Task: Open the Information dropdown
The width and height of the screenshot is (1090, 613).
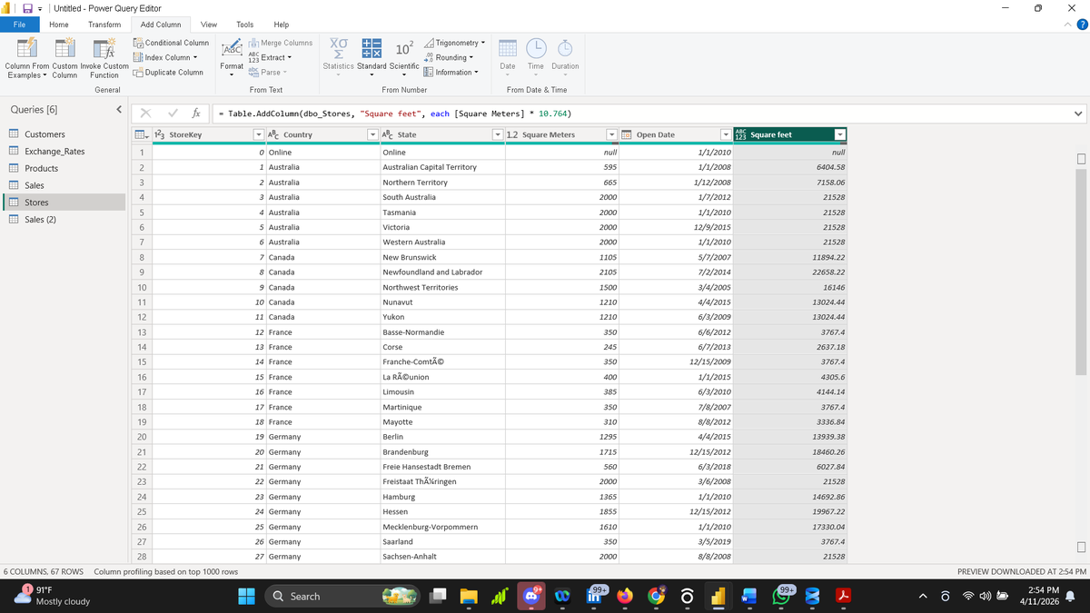Action: pyautogui.click(x=451, y=73)
